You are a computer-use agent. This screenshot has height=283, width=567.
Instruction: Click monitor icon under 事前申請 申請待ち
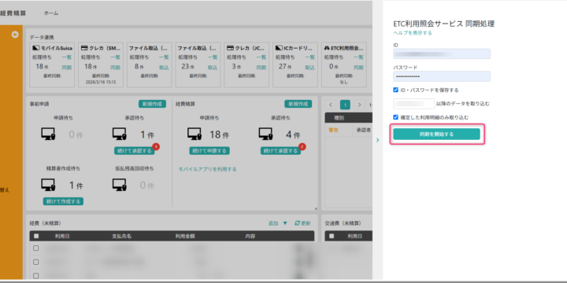pos(48,134)
